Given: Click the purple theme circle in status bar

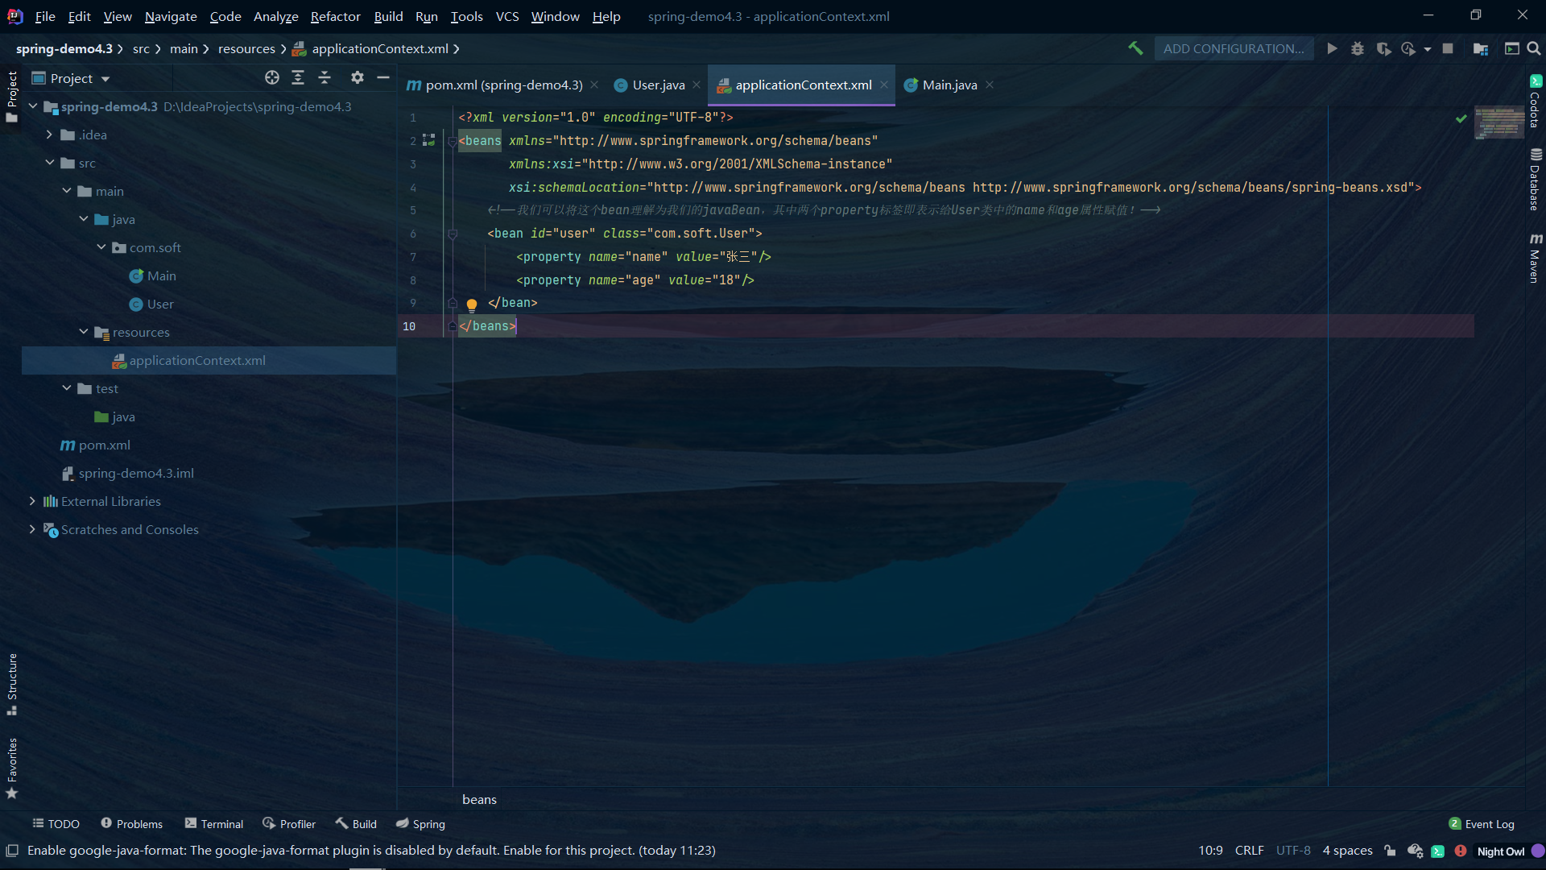Looking at the screenshot, I should 1538,851.
